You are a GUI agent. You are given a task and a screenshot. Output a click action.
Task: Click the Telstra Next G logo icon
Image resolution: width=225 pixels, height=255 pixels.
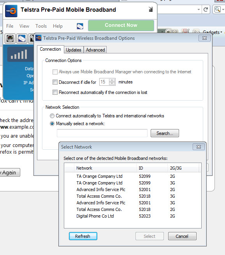click(x=11, y=11)
